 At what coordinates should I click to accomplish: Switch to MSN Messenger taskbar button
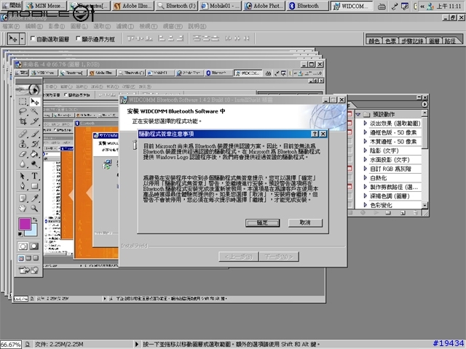(x=46, y=6)
